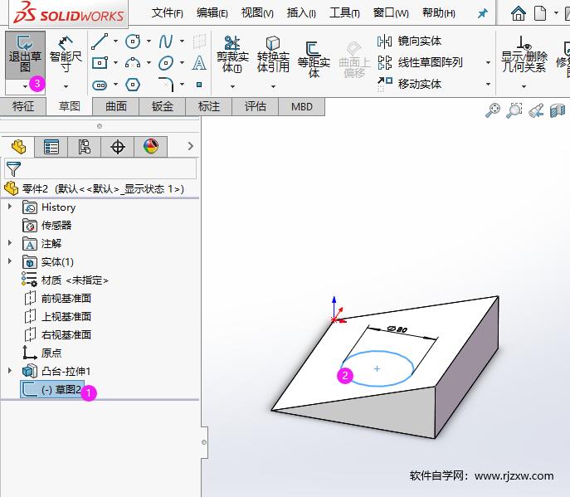570x497 pixels.
Task: Click Display/Delete Relations (显示/删除几何关系)
Action: tap(524, 55)
